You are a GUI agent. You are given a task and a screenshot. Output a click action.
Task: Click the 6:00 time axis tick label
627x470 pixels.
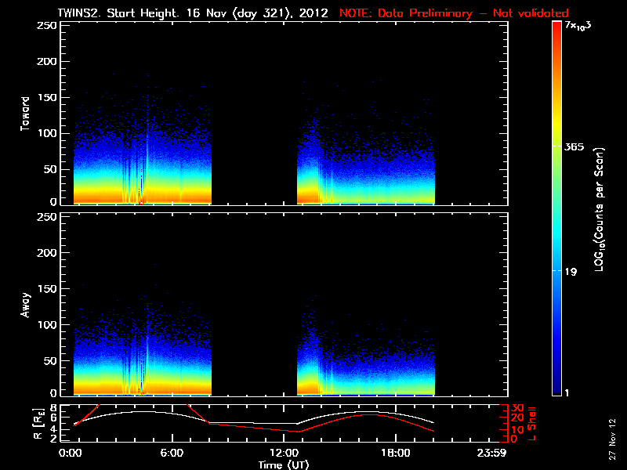[172, 453]
